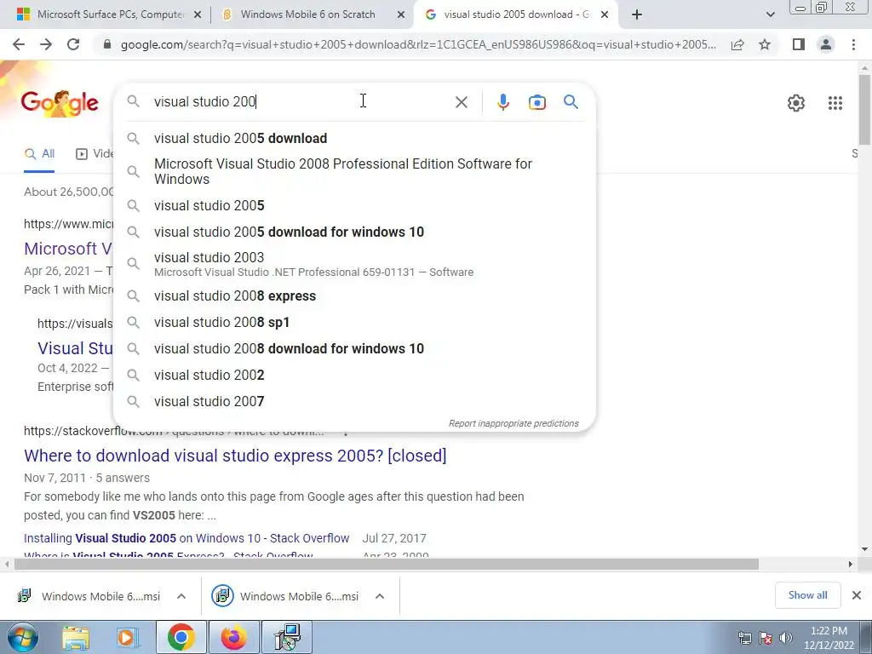
Task: Click Show all downloads
Action: click(x=807, y=595)
